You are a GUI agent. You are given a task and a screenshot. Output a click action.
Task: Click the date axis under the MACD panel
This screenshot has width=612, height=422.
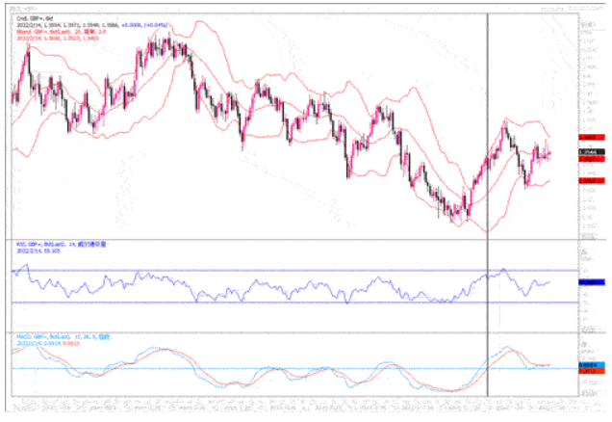289,401
